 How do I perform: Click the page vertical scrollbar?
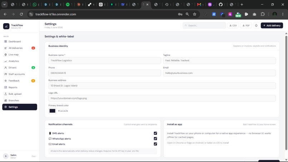click(x=286, y=93)
